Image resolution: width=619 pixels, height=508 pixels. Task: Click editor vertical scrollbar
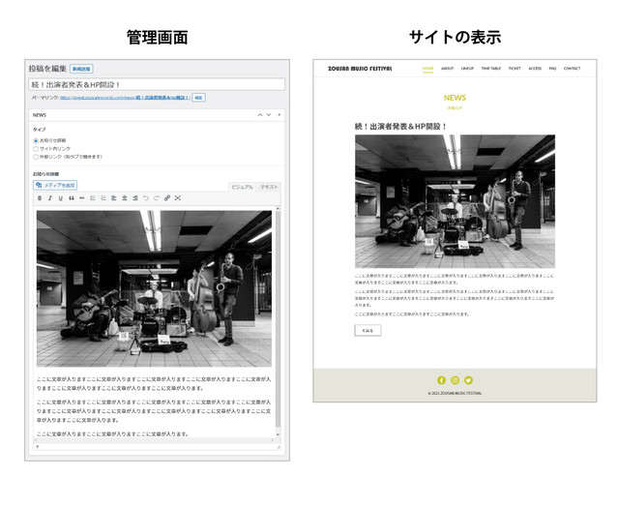pyautogui.click(x=278, y=320)
